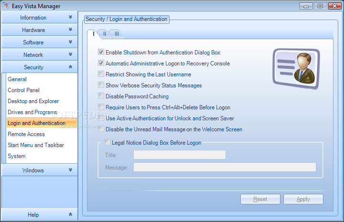344x222 pixels.
Task: Switch to tab III
Action: point(117,34)
